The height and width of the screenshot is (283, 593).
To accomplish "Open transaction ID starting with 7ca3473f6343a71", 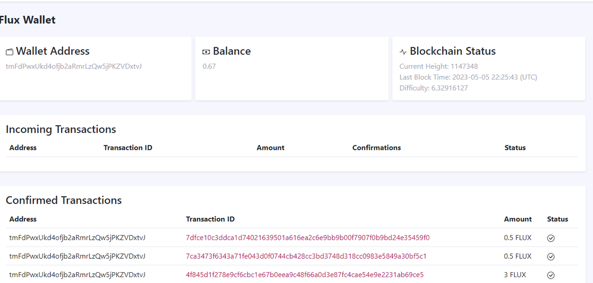I will [306, 256].
